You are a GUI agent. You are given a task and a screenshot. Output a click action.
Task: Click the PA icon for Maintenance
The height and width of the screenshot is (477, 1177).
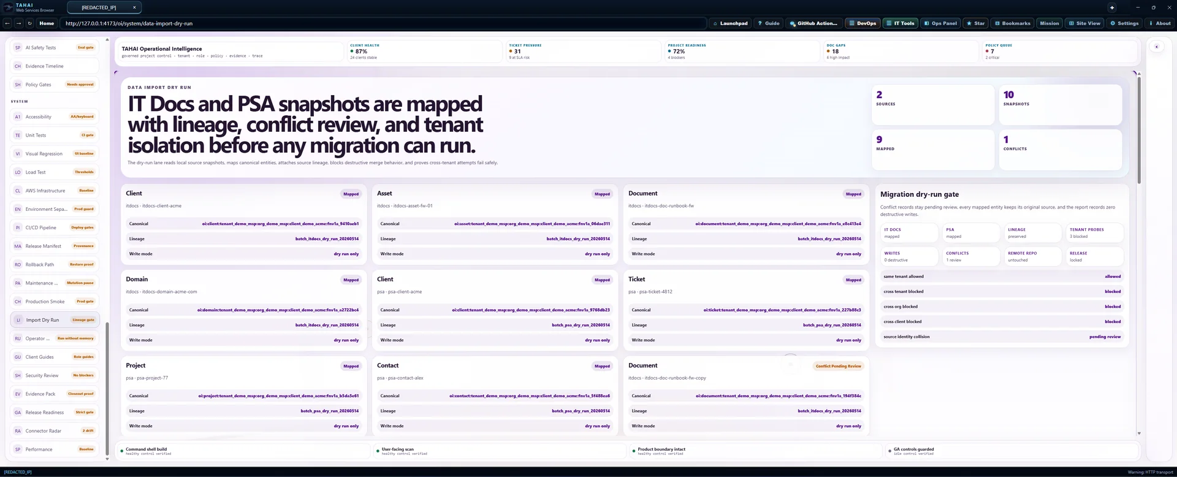tap(18, 283)
